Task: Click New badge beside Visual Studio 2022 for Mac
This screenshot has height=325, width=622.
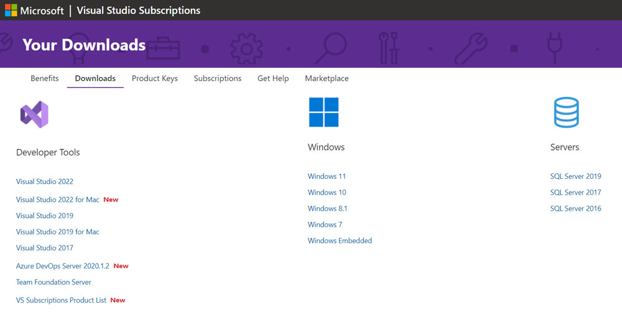Action: click(x=111, y=199)
